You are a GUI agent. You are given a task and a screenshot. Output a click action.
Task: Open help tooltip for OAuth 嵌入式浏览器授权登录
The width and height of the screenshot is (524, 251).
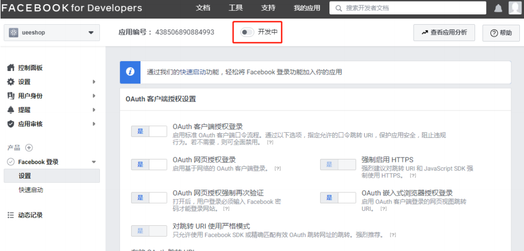click(x=383, y=209)
